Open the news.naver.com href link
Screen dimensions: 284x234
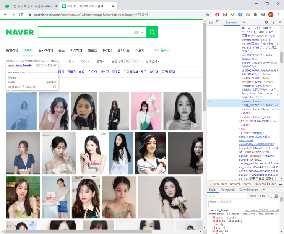[256, 138]
